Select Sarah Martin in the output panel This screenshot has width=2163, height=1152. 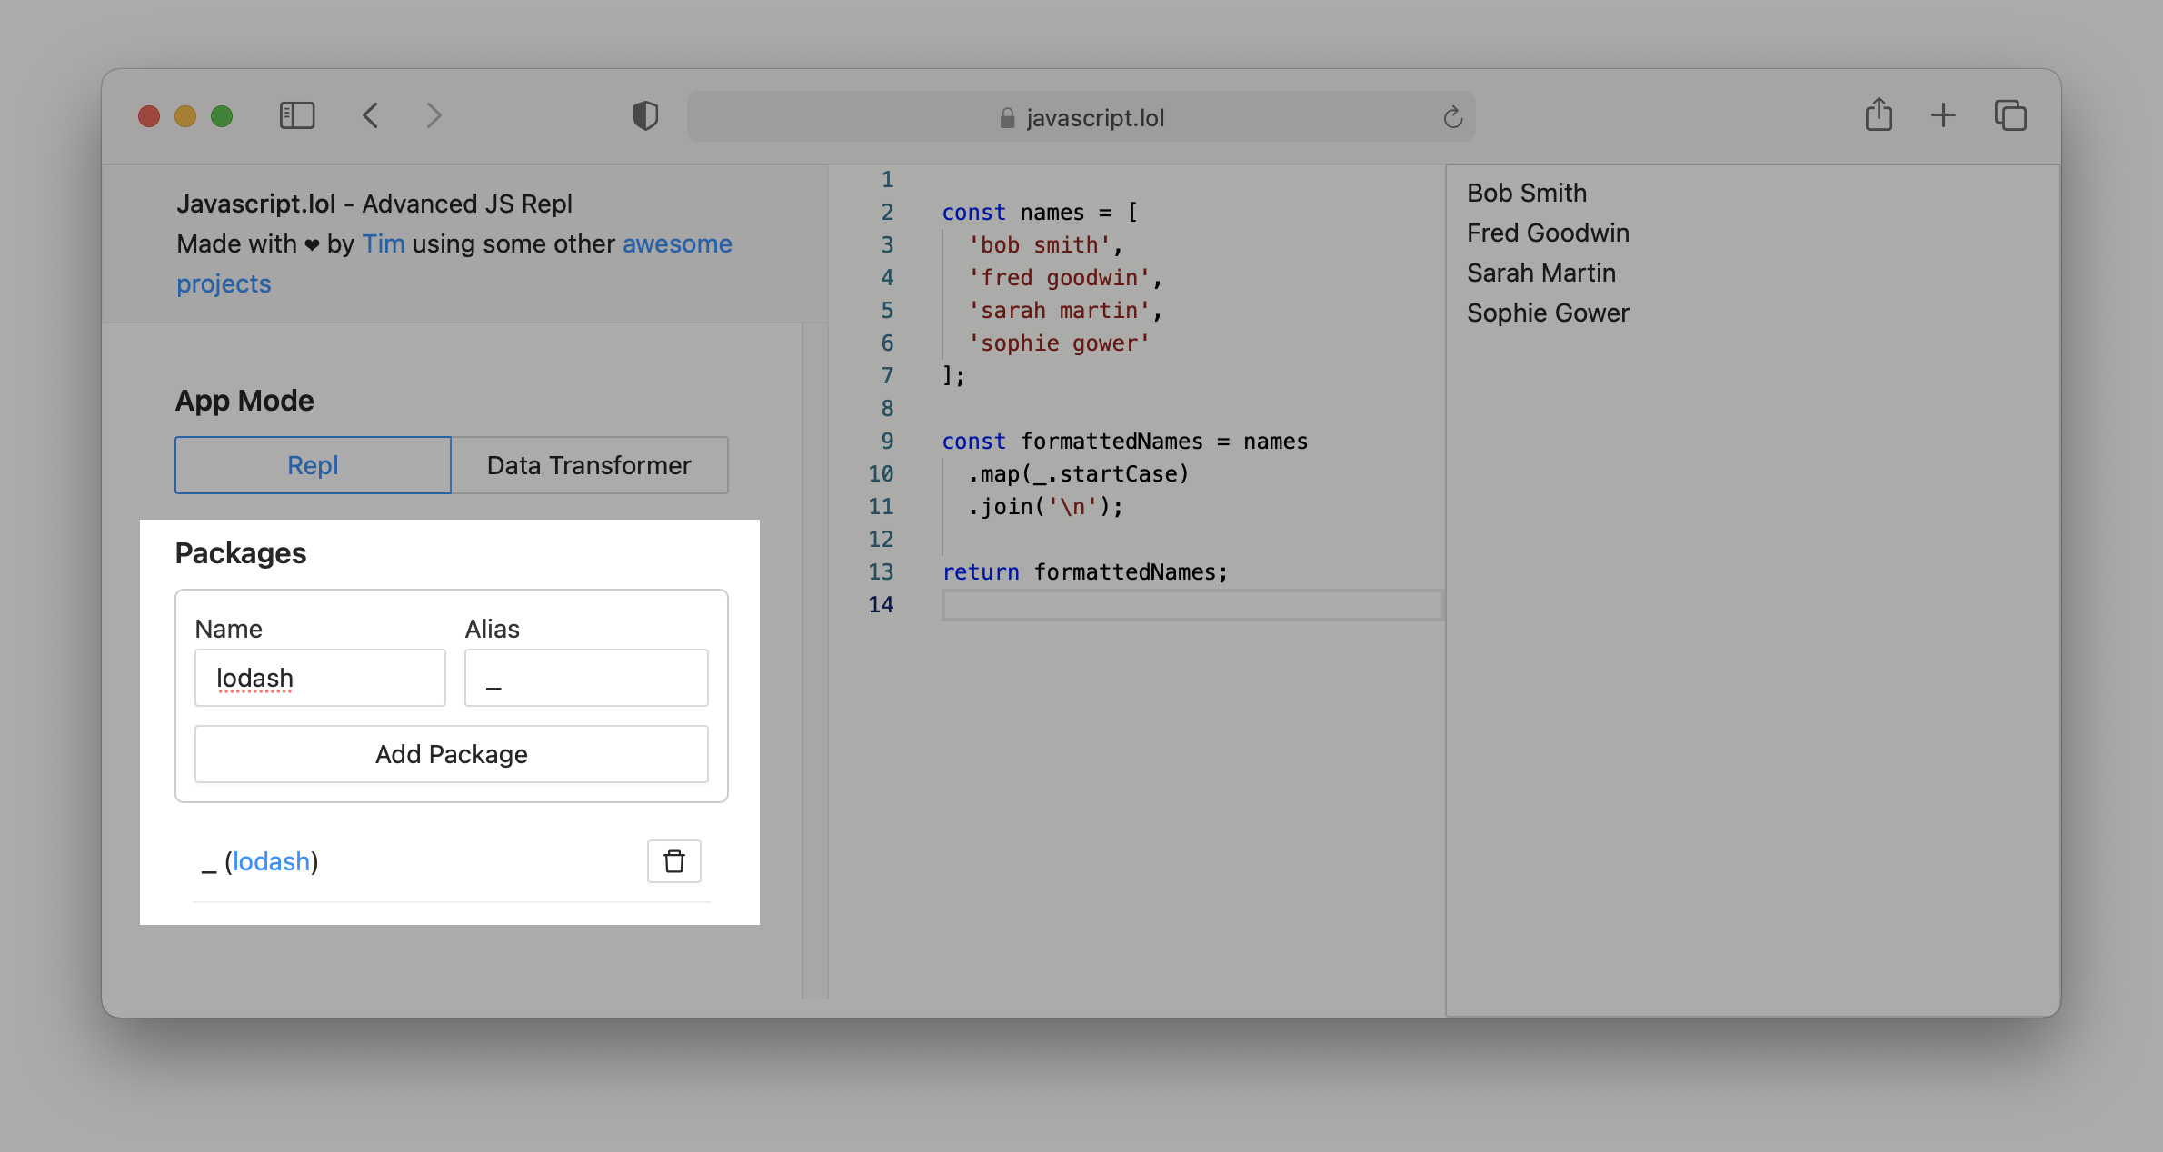(x=1541, y=273)
